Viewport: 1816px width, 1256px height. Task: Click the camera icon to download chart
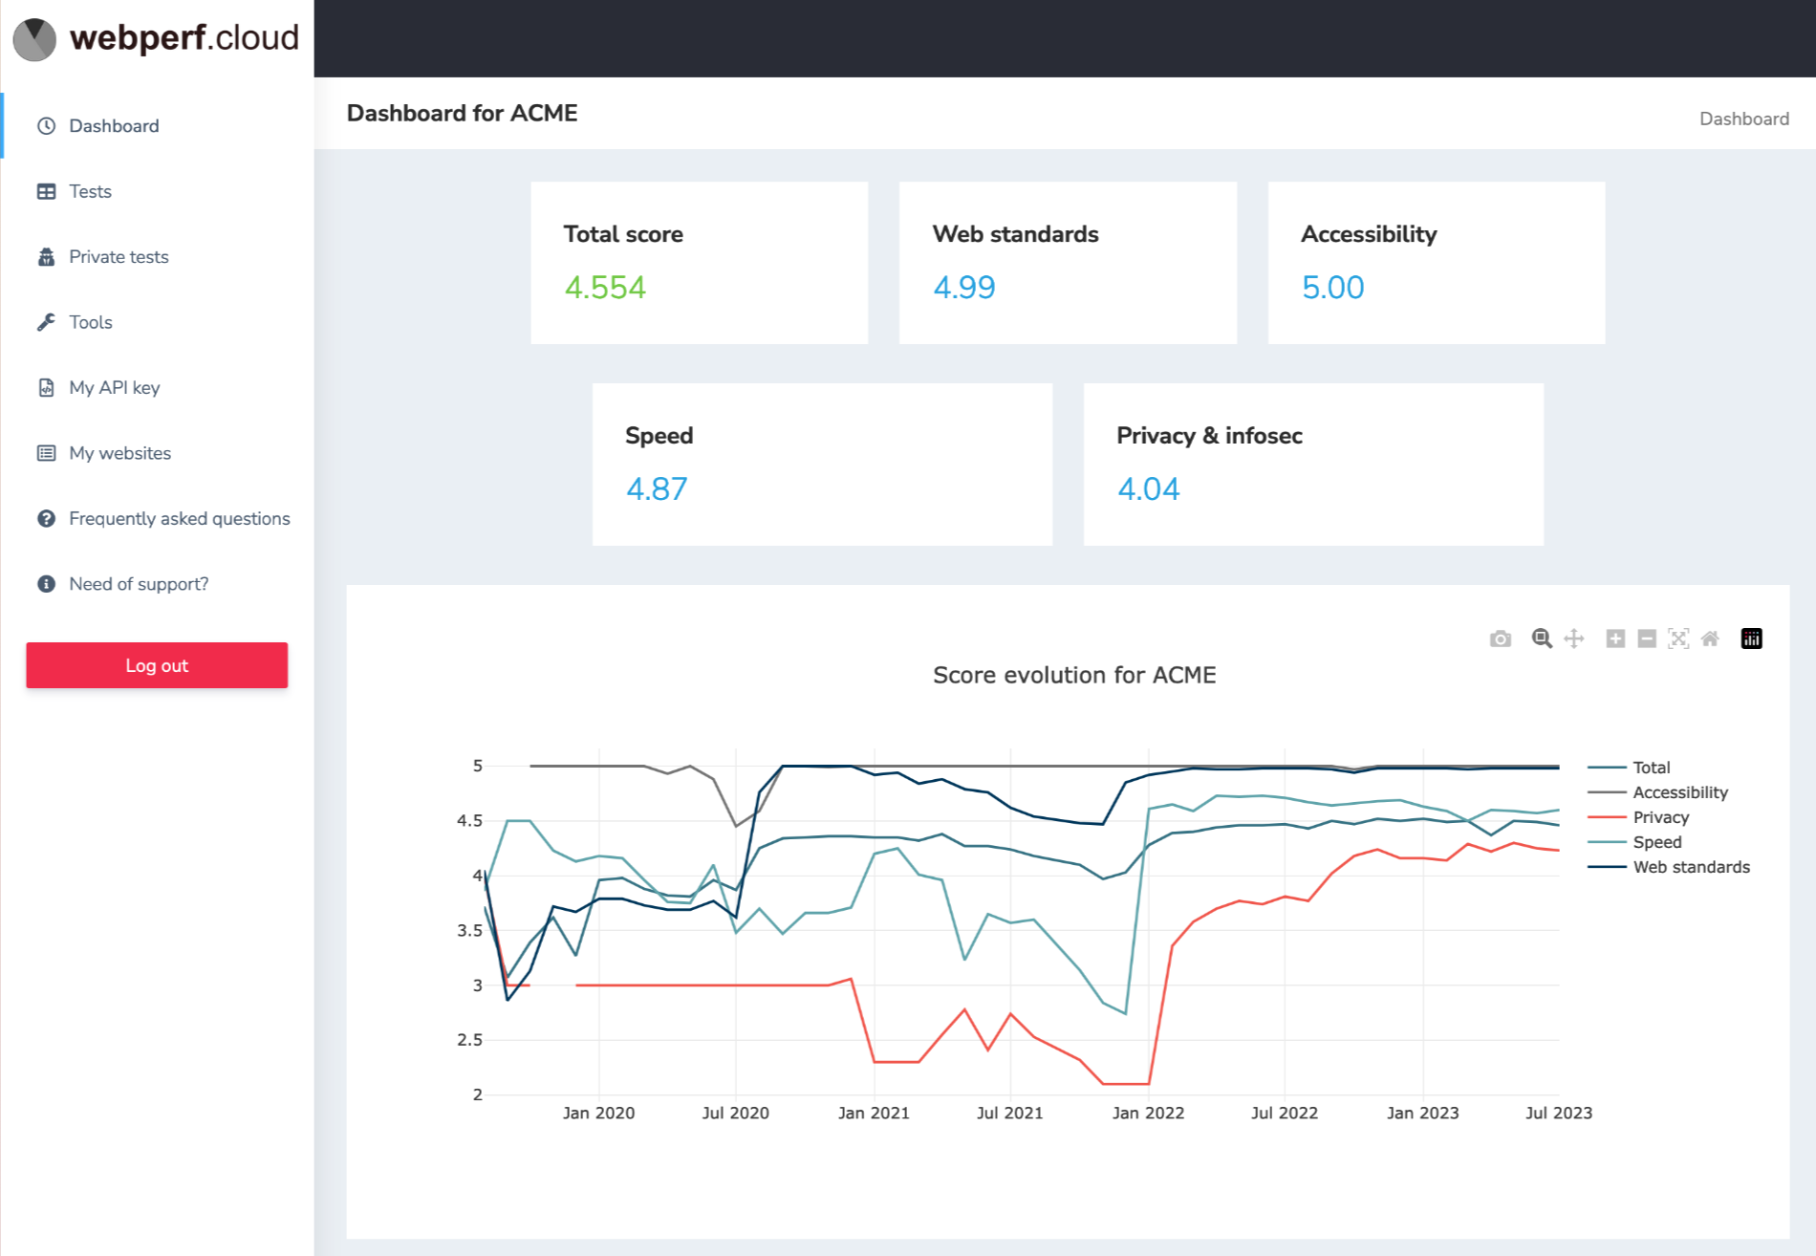pos(1500,639)
